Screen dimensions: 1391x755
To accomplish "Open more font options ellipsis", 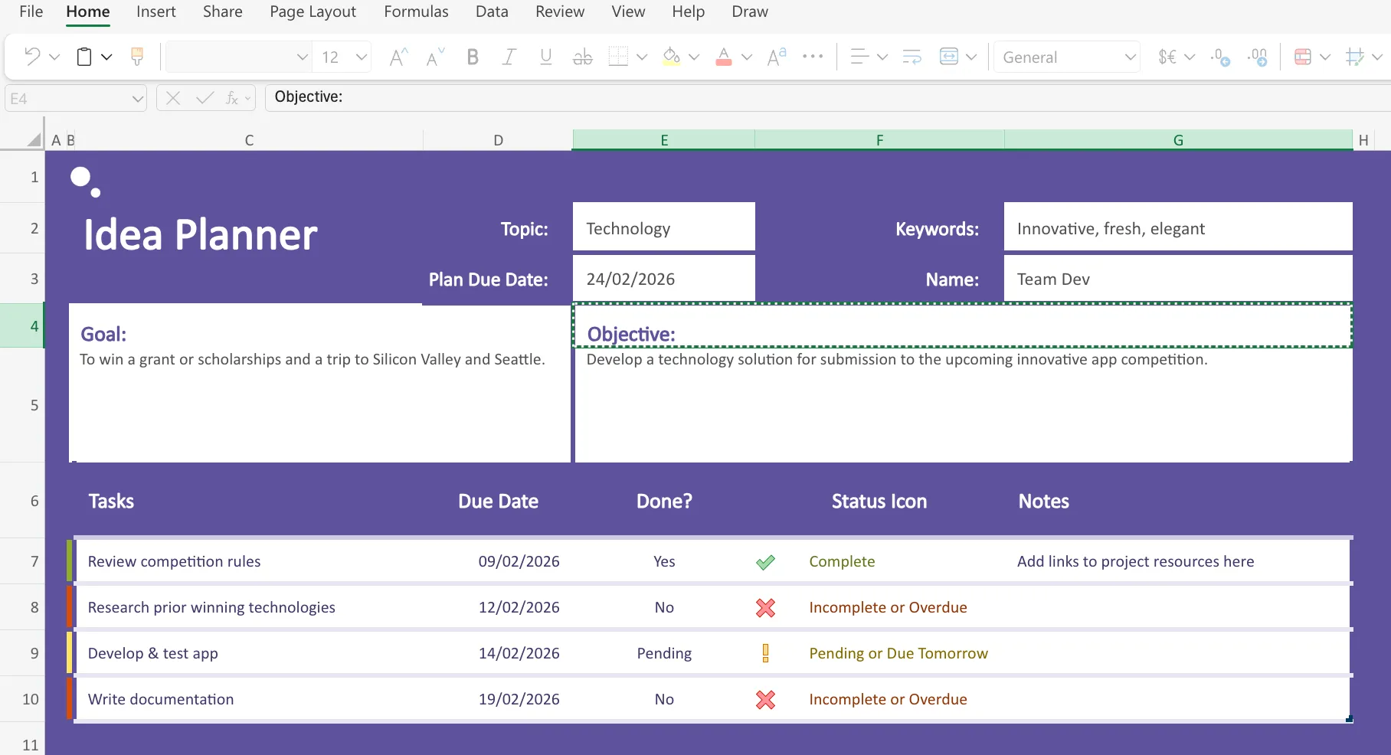I will 813,56.
